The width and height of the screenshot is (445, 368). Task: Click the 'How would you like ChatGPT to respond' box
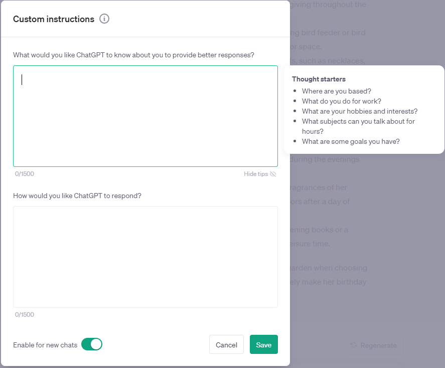pos(145,256)
